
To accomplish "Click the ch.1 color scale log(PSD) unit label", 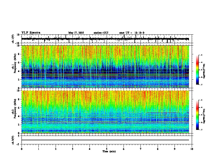I will (x=204, y=71).
